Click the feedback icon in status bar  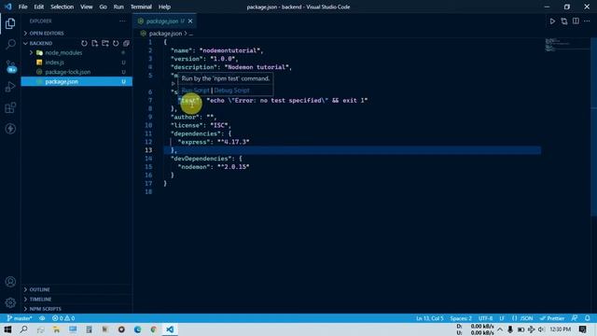pos(575,318)
